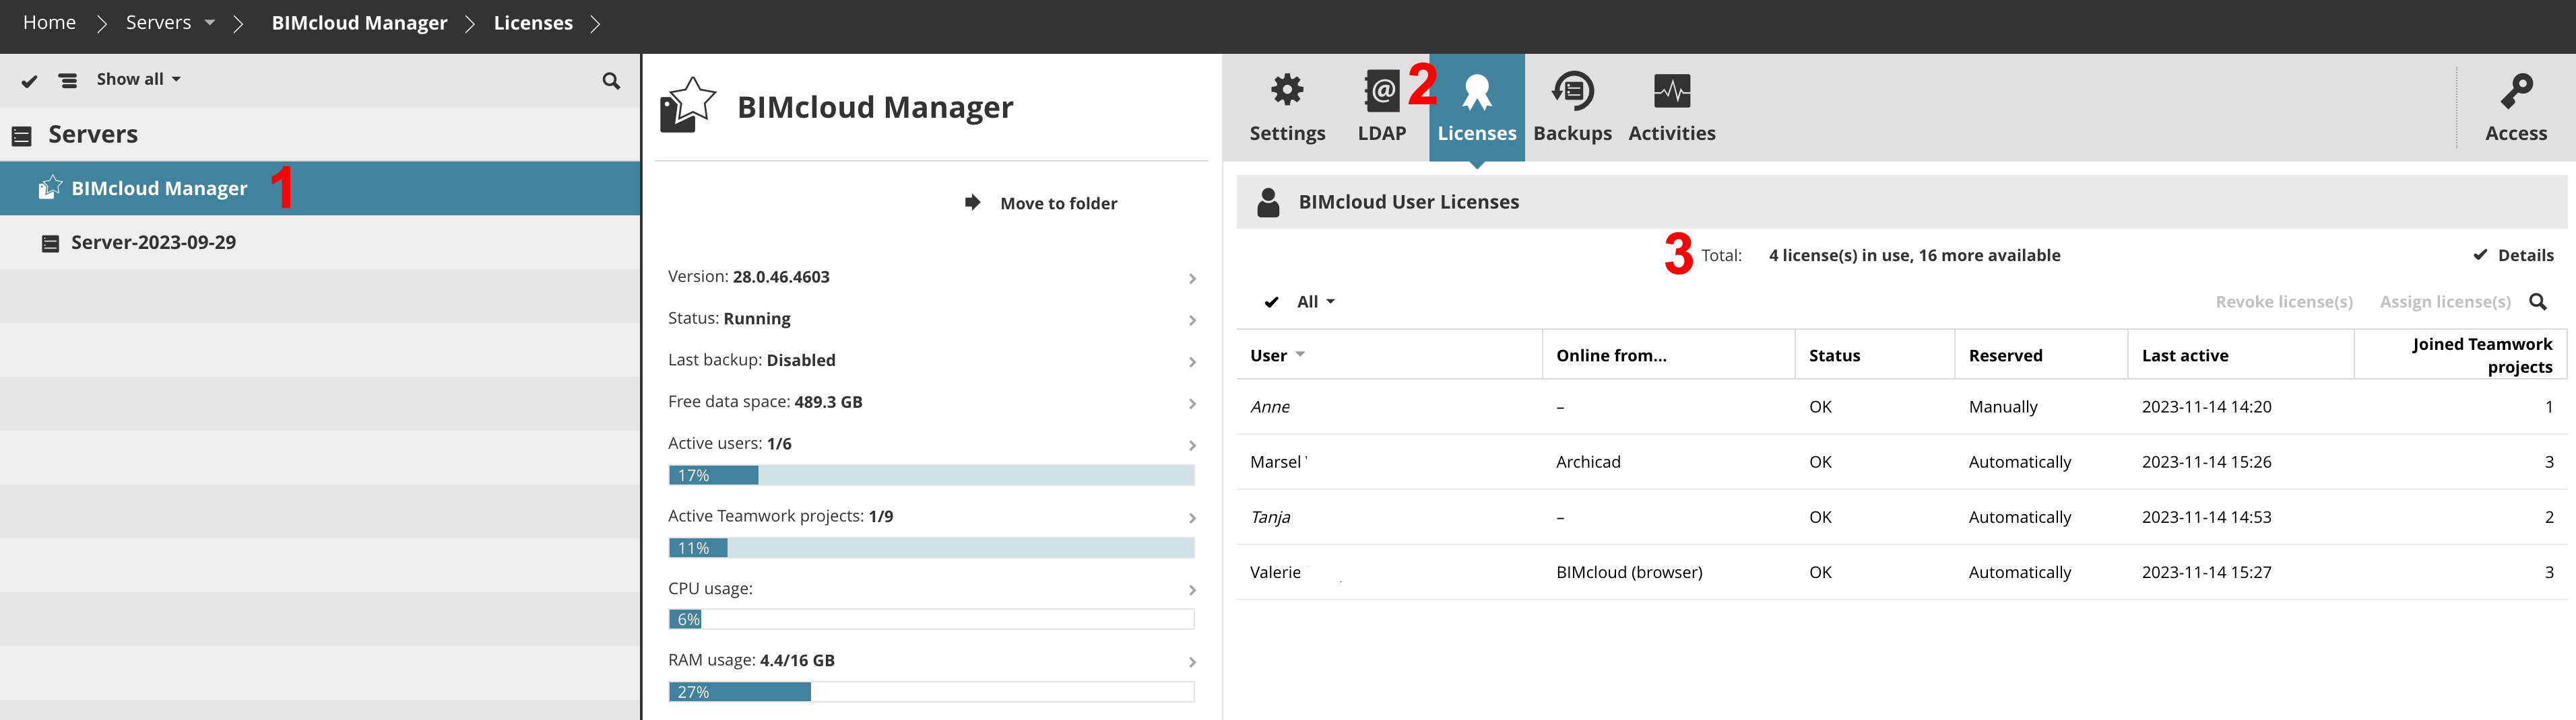2576x720 pixels.
Task: Open the Servers breadcrumb dropdown arrow
Action: coord(209,22)
